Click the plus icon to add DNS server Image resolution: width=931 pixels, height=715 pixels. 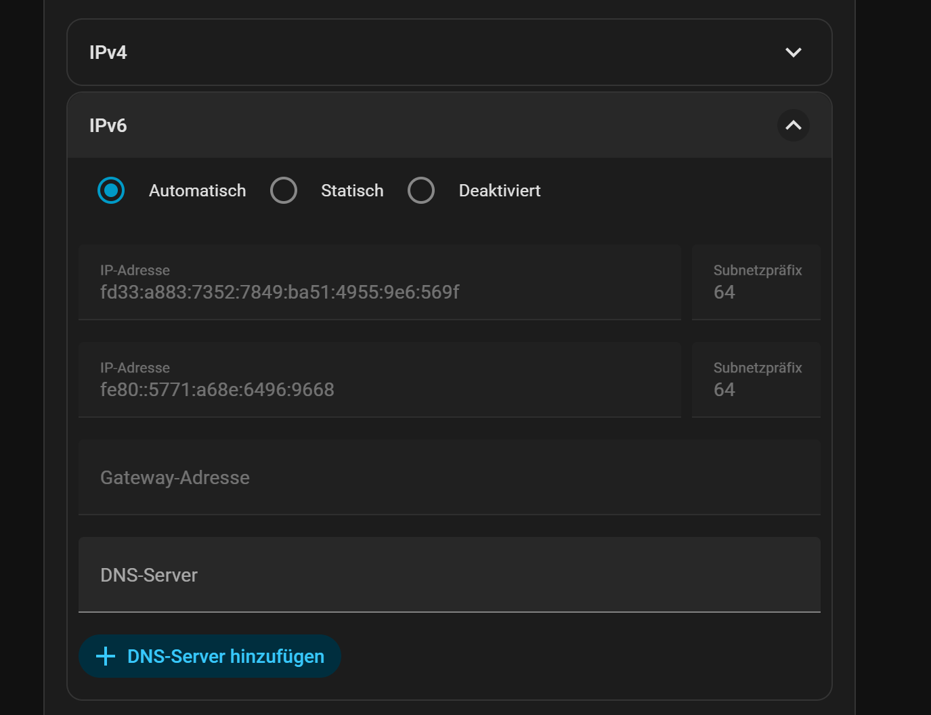pos(106,656)
